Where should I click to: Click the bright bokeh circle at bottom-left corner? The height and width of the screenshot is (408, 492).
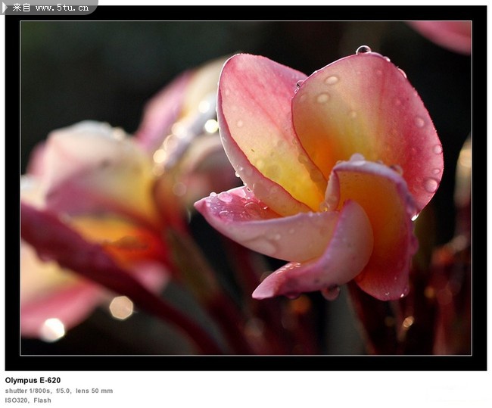(x=52, y=329)
